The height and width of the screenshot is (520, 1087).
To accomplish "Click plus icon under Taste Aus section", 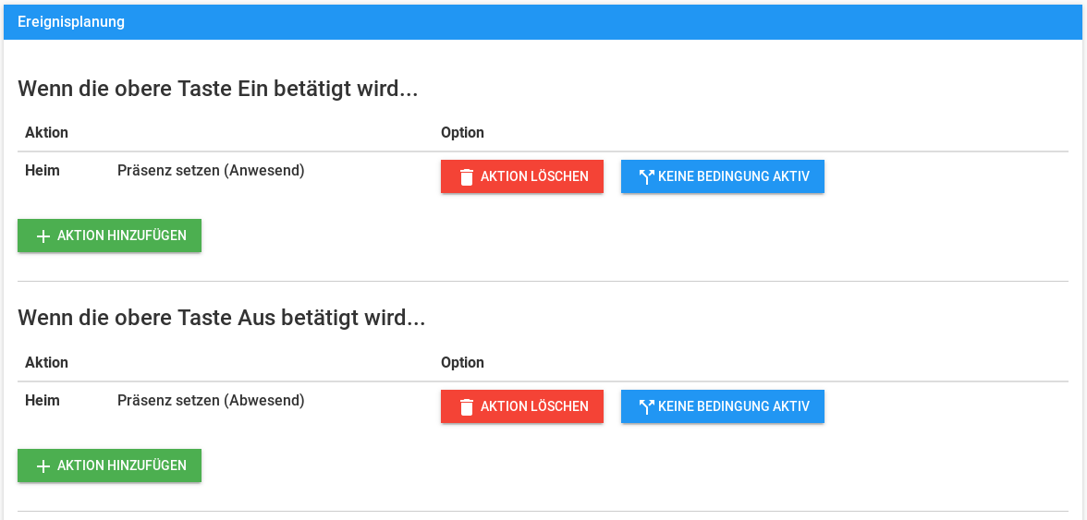I will [43, 466].
